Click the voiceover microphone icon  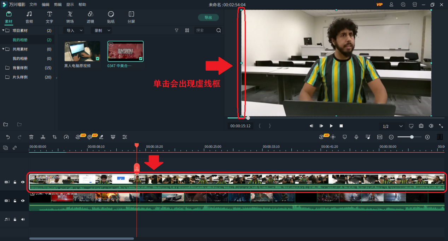tap(356, 137)
